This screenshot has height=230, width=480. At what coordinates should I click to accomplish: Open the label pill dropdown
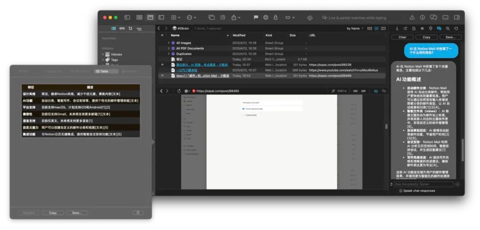click(290, 17)
